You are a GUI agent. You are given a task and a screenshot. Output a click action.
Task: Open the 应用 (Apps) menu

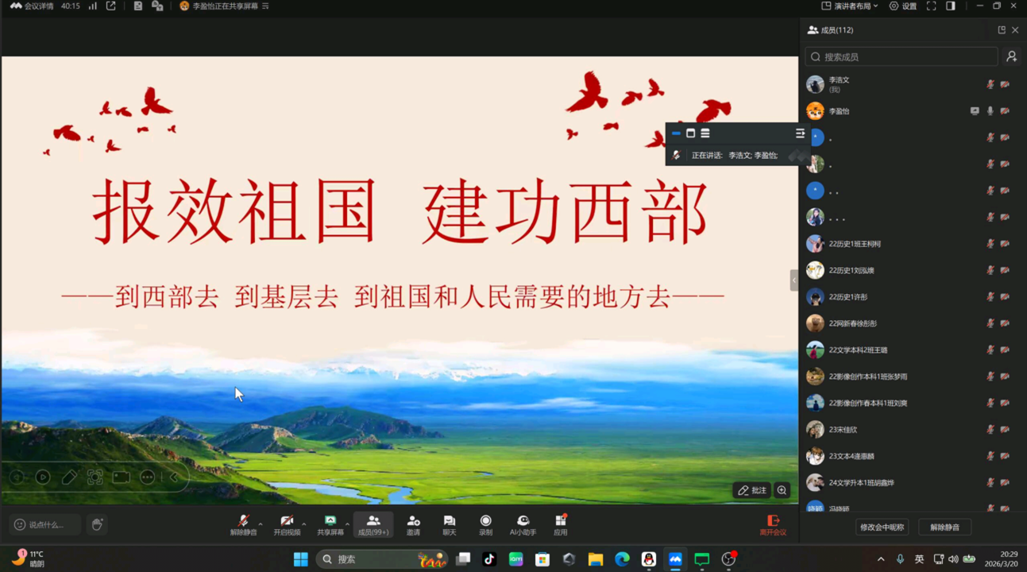point(560,524)
